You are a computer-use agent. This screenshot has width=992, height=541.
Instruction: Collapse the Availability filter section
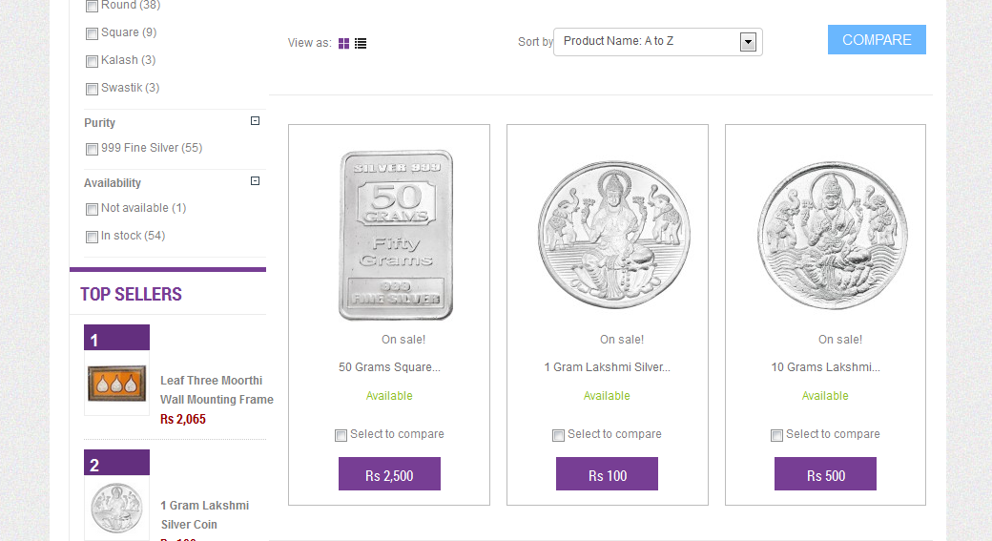click(x=255, y=181)
